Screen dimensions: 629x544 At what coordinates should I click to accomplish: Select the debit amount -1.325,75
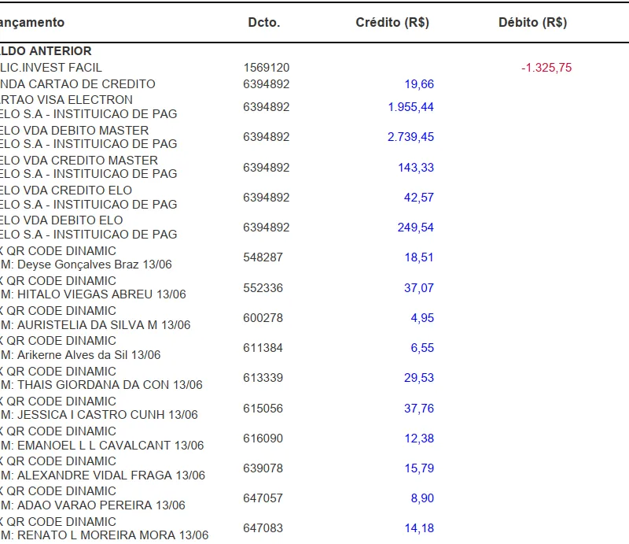coord(546,68)
